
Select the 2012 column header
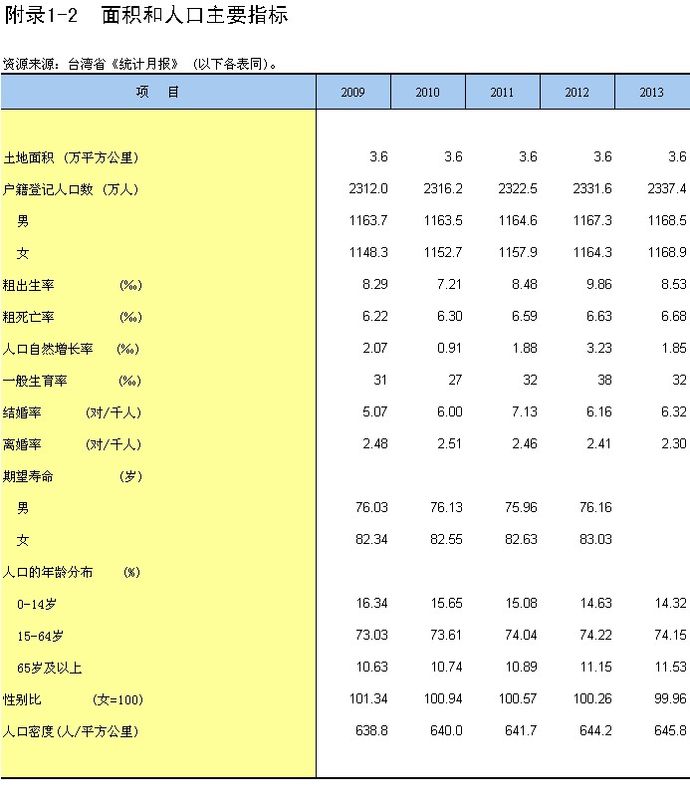point(577,92)
